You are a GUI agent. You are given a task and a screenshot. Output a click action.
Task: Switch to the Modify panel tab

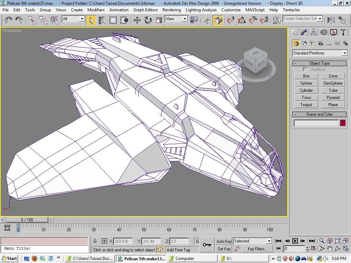pyautogui.click(x=304, y=33)
